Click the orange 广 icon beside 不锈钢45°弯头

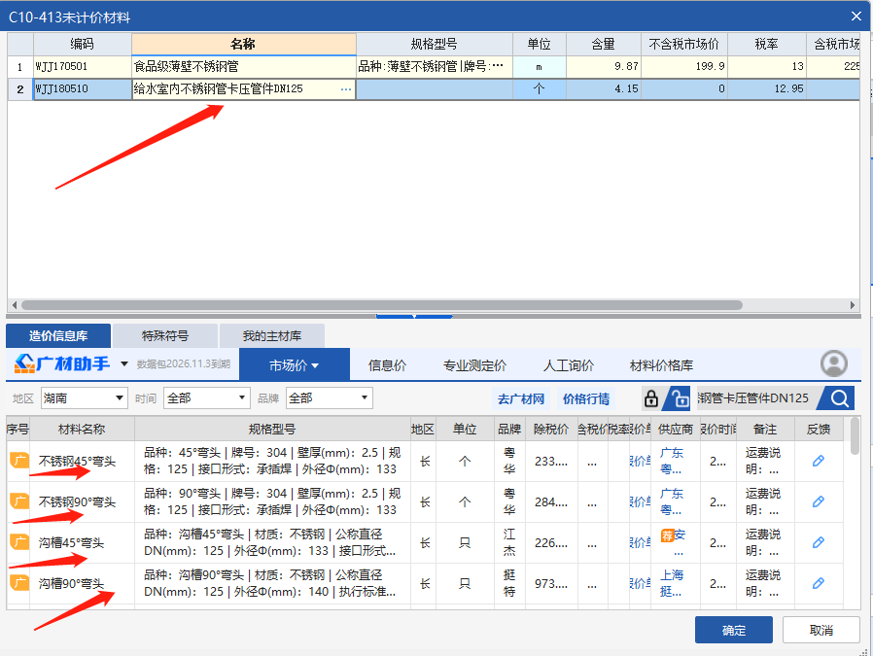click(x=17, y=459)
